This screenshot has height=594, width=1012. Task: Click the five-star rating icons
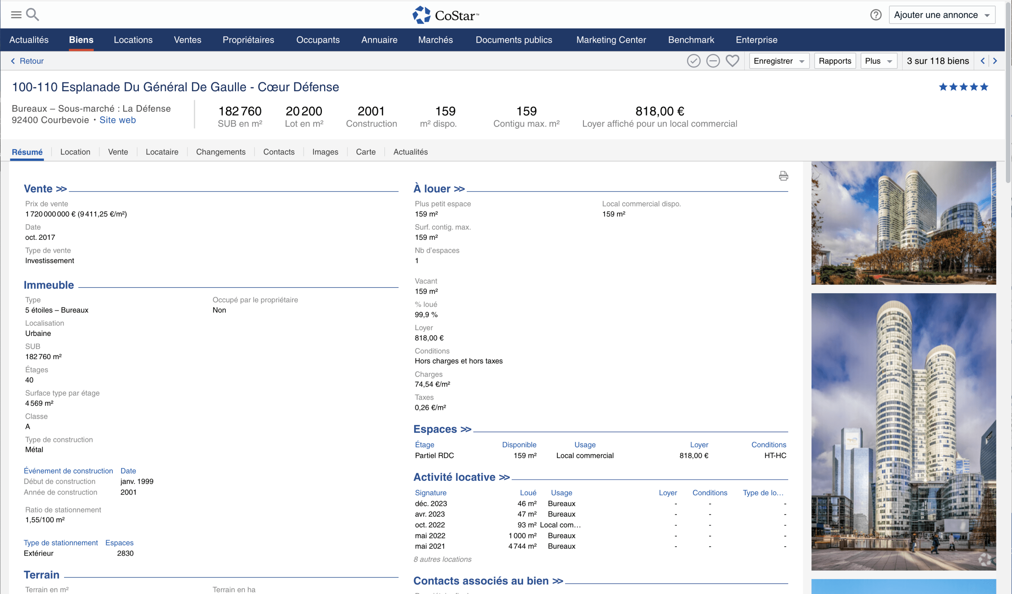(963, 87)
